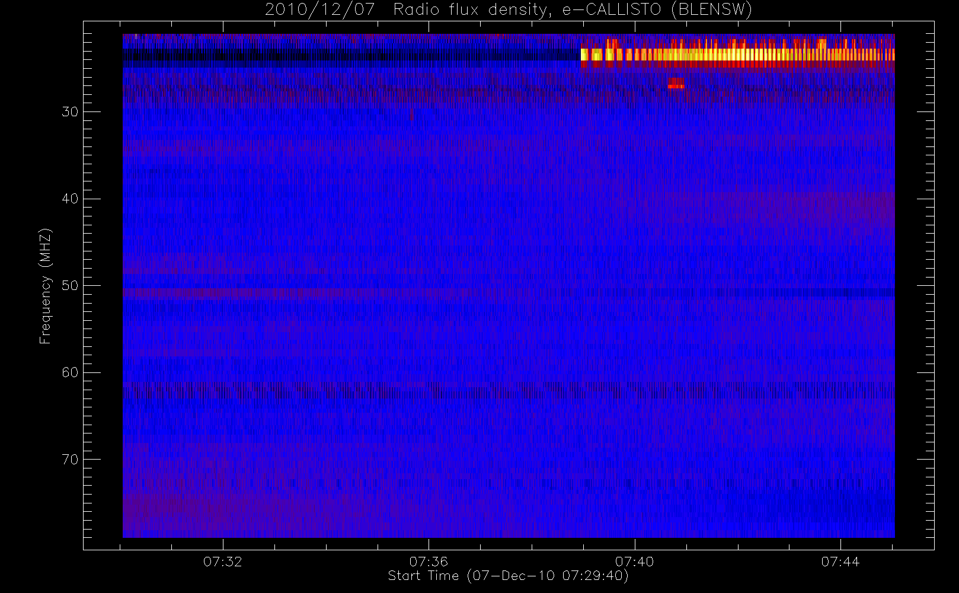Click the 70 MHz frequency label
The height and width of the screenshot is (593, 959).
pyautogui.click(x=70, y=459)
